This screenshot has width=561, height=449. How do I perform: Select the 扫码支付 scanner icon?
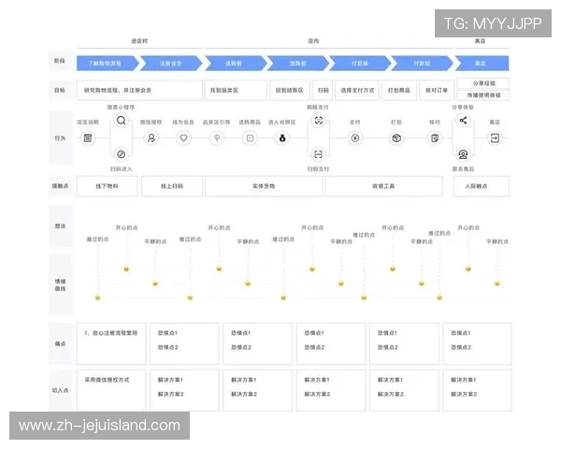tap(319, 154)
